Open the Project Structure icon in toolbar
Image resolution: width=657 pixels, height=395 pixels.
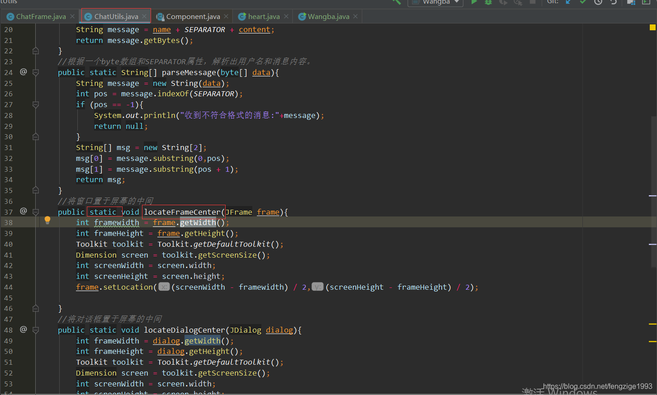click(632, 2)
